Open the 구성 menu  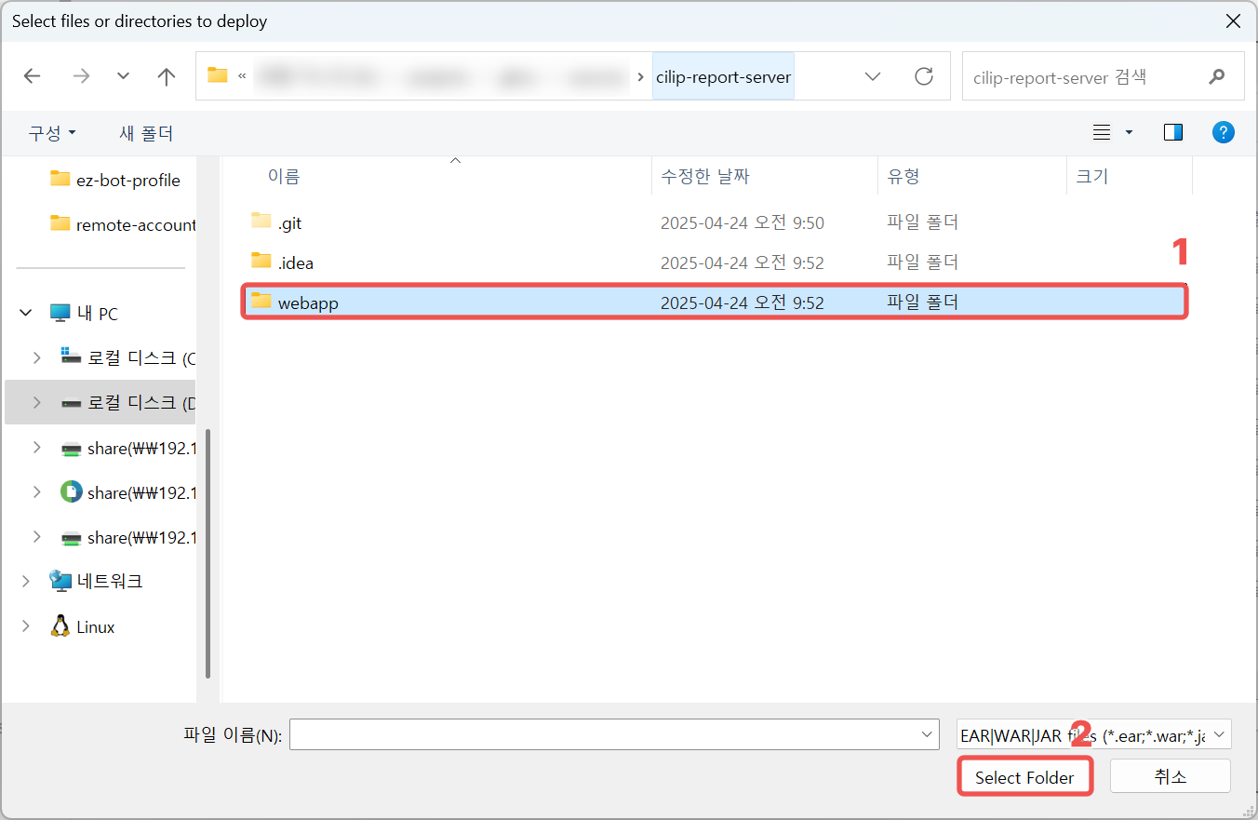(x=52, y=133)
